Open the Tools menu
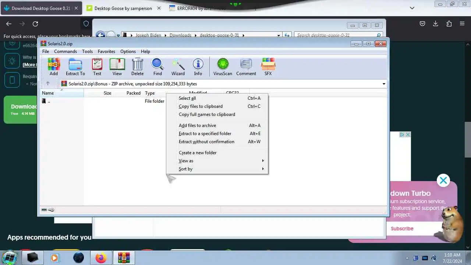 tap(87, 52)
